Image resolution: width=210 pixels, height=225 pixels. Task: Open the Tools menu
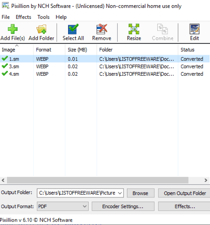point(43,17)
